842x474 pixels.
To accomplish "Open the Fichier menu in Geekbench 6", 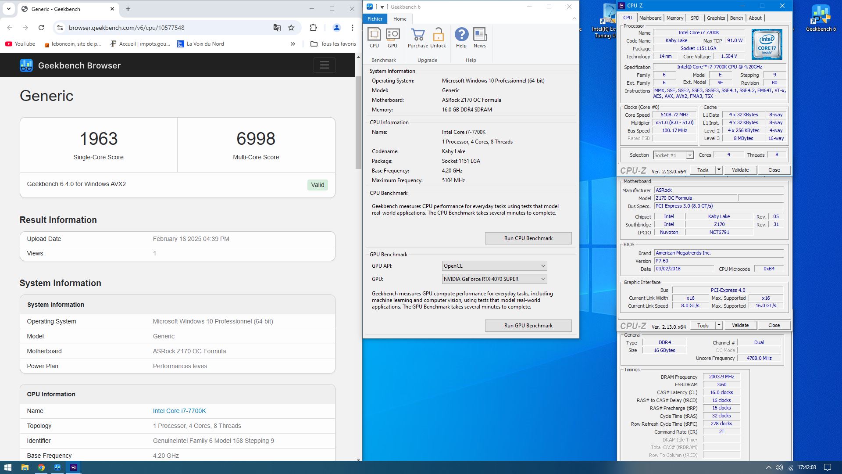I will click(375, 19).
